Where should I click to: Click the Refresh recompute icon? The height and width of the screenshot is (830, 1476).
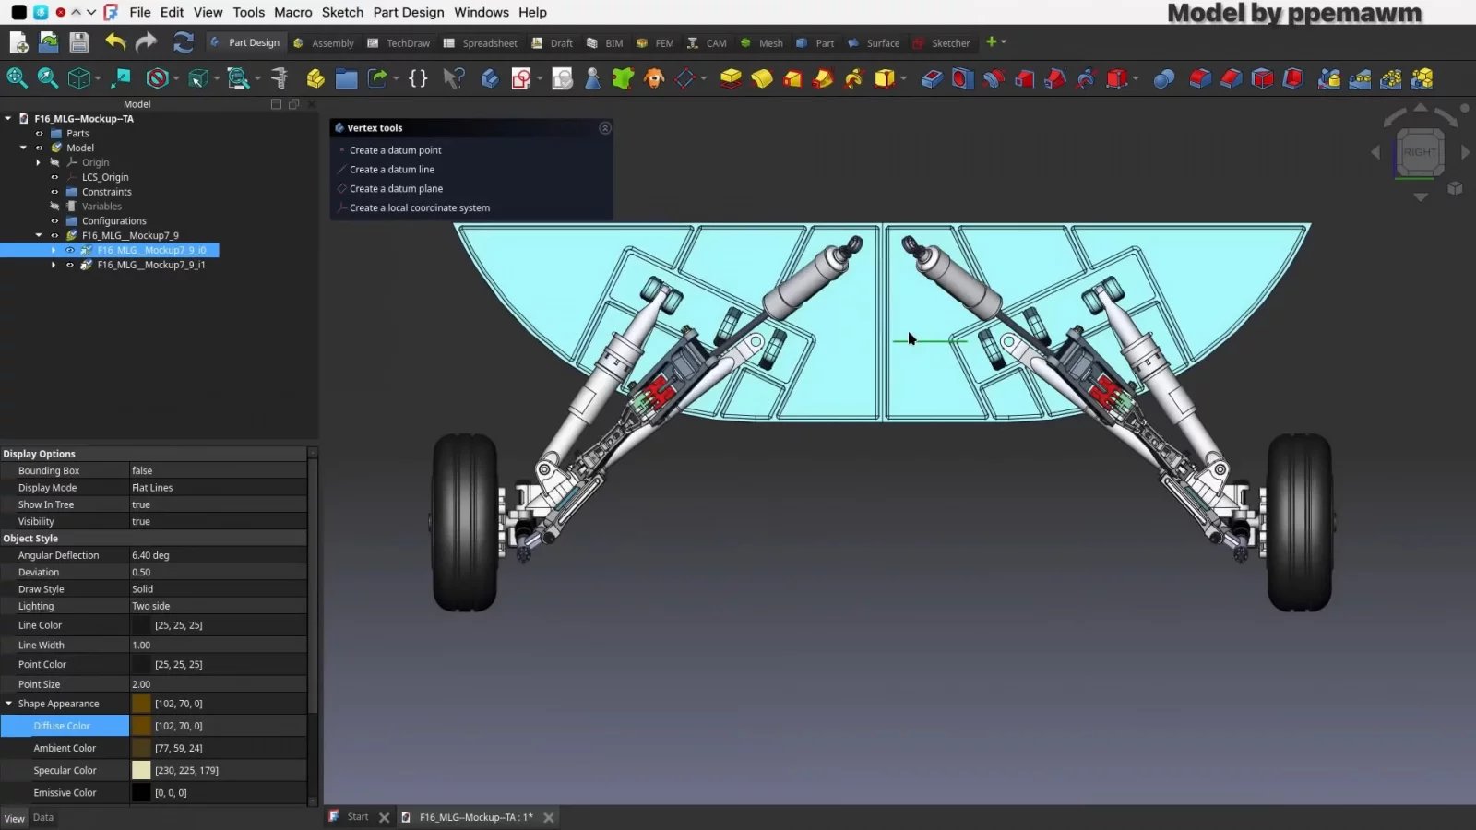tap(183, 42)
